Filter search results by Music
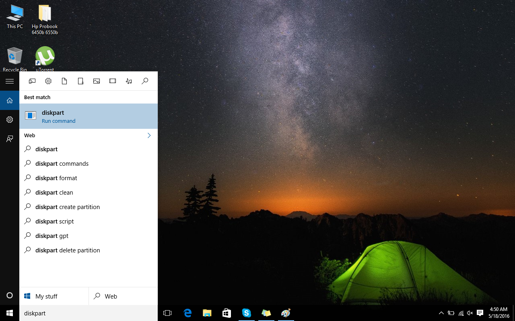The width and height of the screenshot is (515, 321). point(129,81)
